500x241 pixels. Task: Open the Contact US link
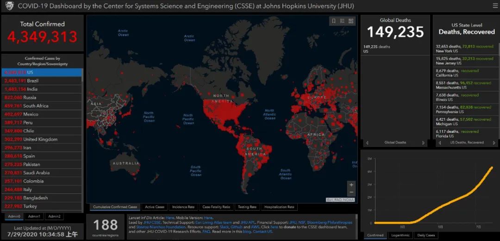(263, 231)
